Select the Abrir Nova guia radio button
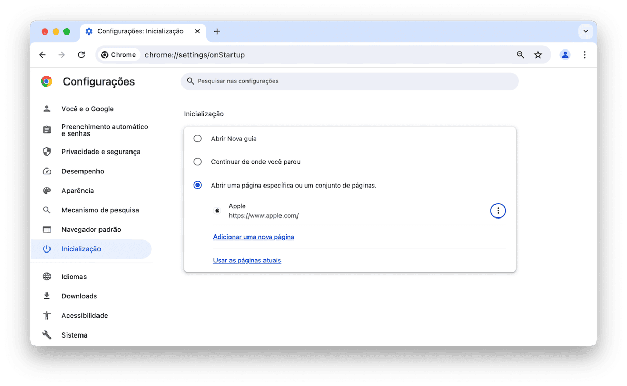This screenshot has width=627, height=386. [197, 139]
